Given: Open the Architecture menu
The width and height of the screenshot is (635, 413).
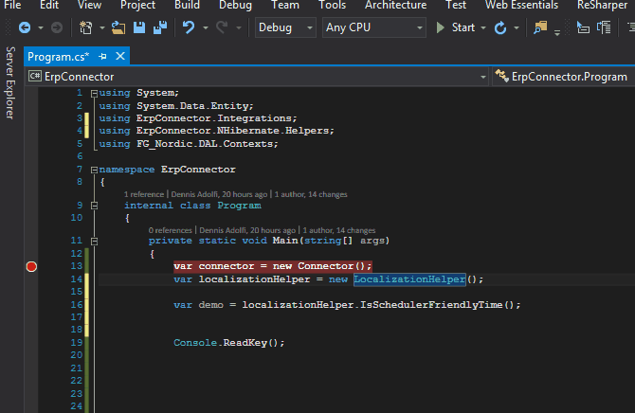Looking at the screenshot, I should pyautogui.click(x=395, y=5).
